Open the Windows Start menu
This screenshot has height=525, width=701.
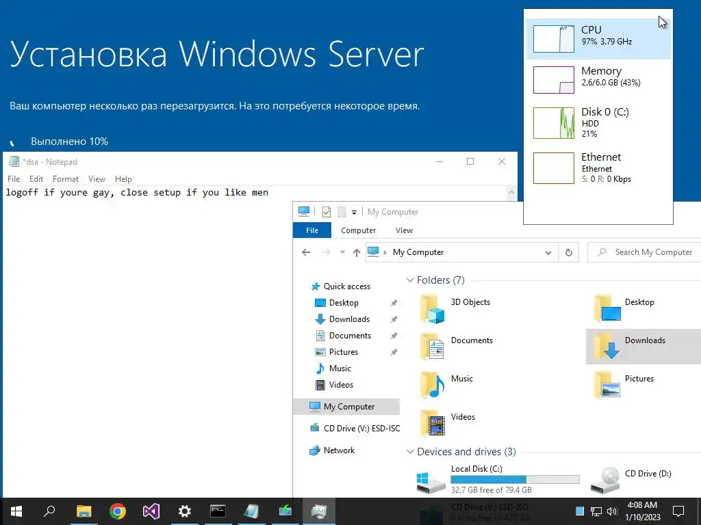pos(16,511)
